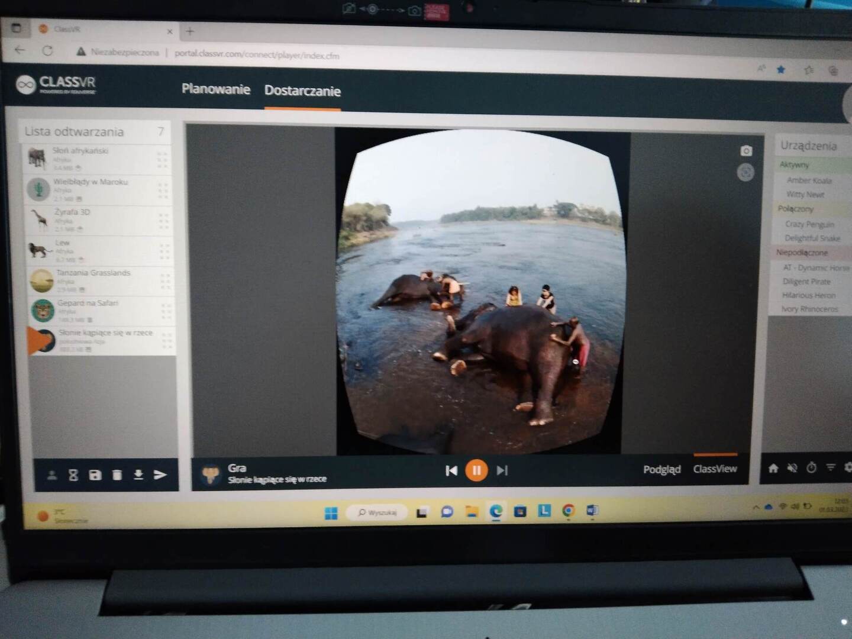Skip to the next playlist track
Image resolution: width=852 pixels, height=639 pixels.
502,470
